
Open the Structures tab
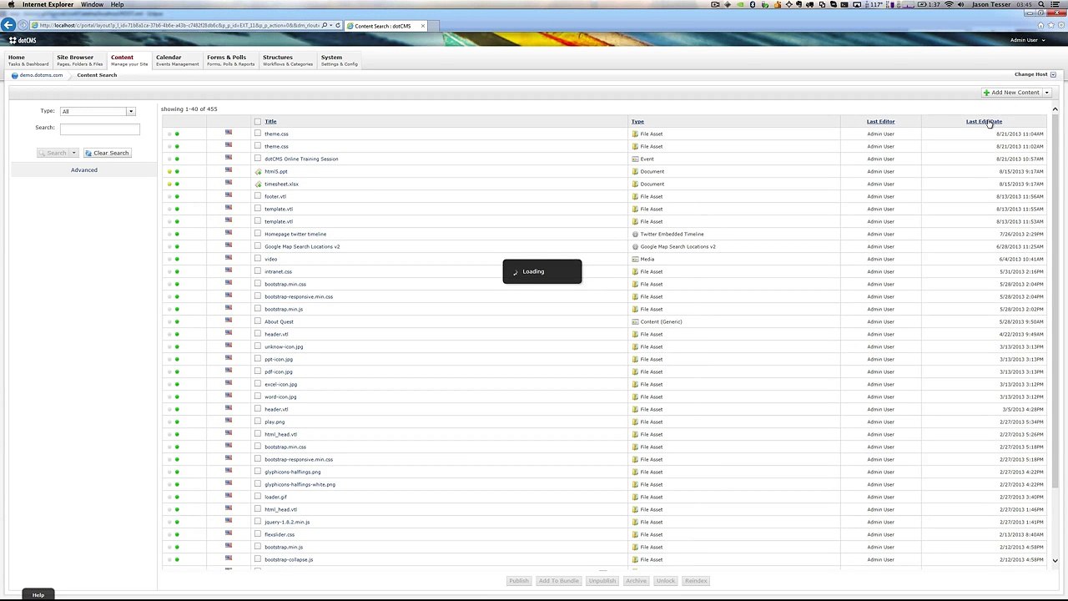[288, 60]
